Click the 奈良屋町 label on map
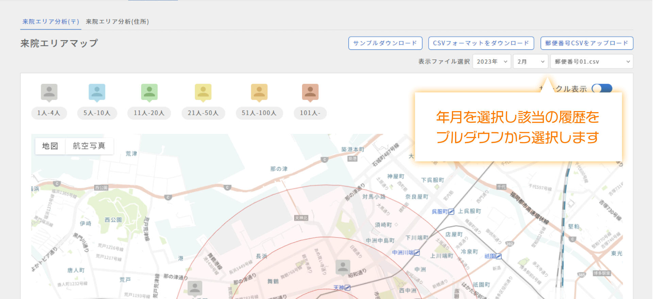 pos(417,197)
